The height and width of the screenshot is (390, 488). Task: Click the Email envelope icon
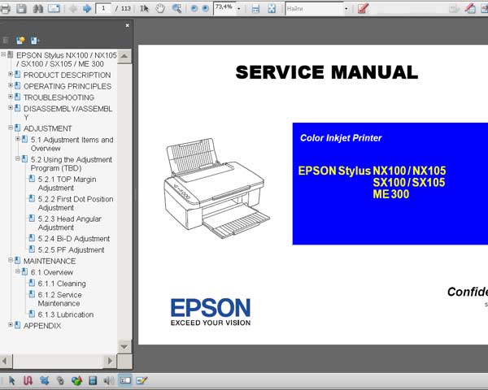(x=54, y=9)
